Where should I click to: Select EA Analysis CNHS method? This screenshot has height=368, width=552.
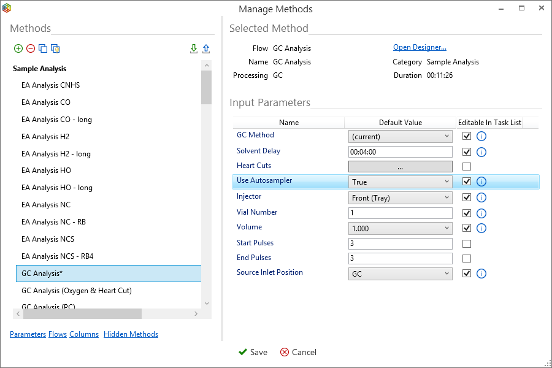[50, 85]
